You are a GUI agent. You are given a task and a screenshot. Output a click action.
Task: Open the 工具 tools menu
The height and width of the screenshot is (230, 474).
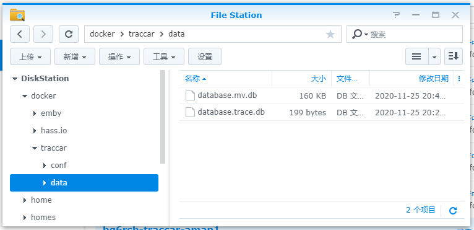pos(164,56)
